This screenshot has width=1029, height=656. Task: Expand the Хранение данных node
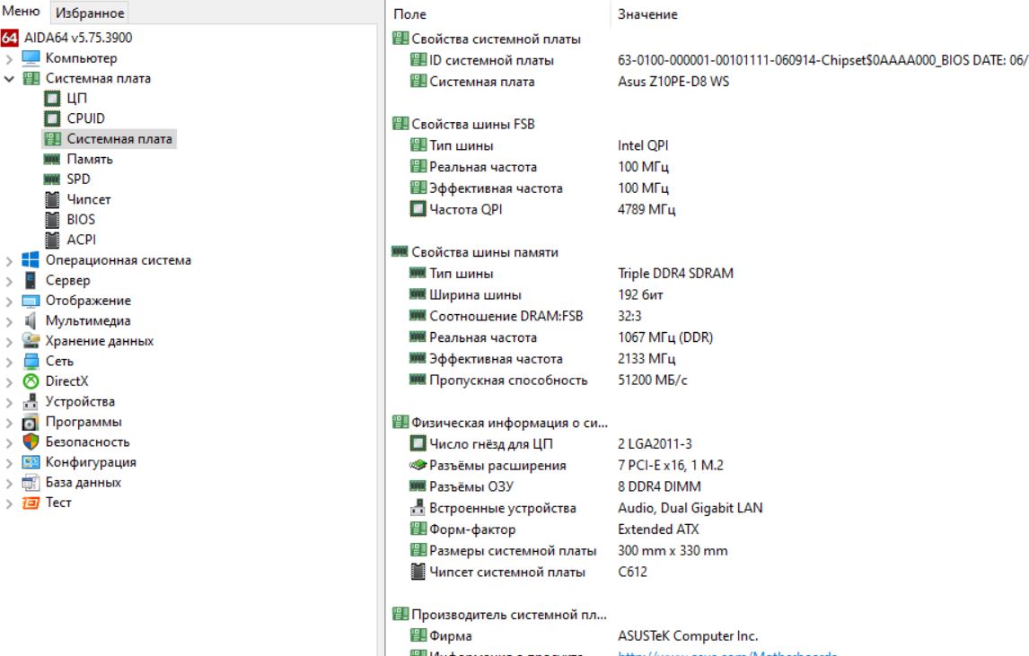9,342
